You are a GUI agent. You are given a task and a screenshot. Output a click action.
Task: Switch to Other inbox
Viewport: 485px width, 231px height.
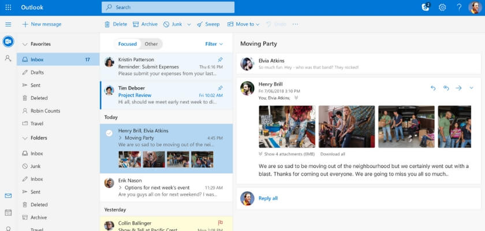pyautogui.click(x=151, y=44)
